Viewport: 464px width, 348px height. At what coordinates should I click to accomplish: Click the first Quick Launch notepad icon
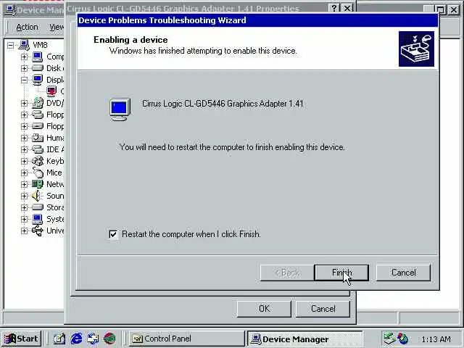coord(59,339)
